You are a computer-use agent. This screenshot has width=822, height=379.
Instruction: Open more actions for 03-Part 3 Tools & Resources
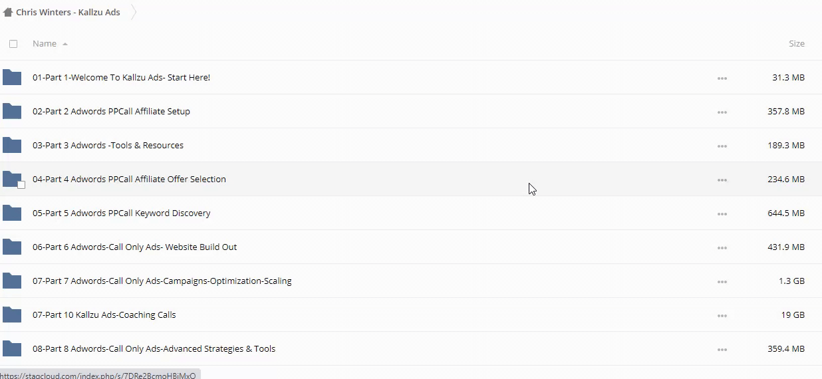point(722,146)
